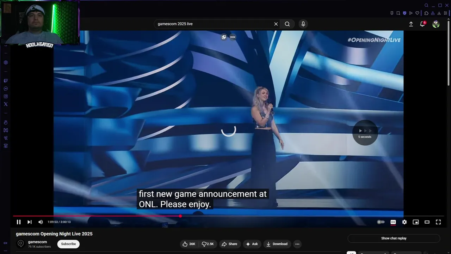
Task: Enter fullscreen mode
Action: click(438, 222)
